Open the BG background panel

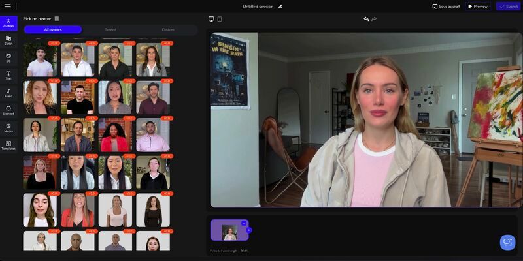[x=8, y=58]
